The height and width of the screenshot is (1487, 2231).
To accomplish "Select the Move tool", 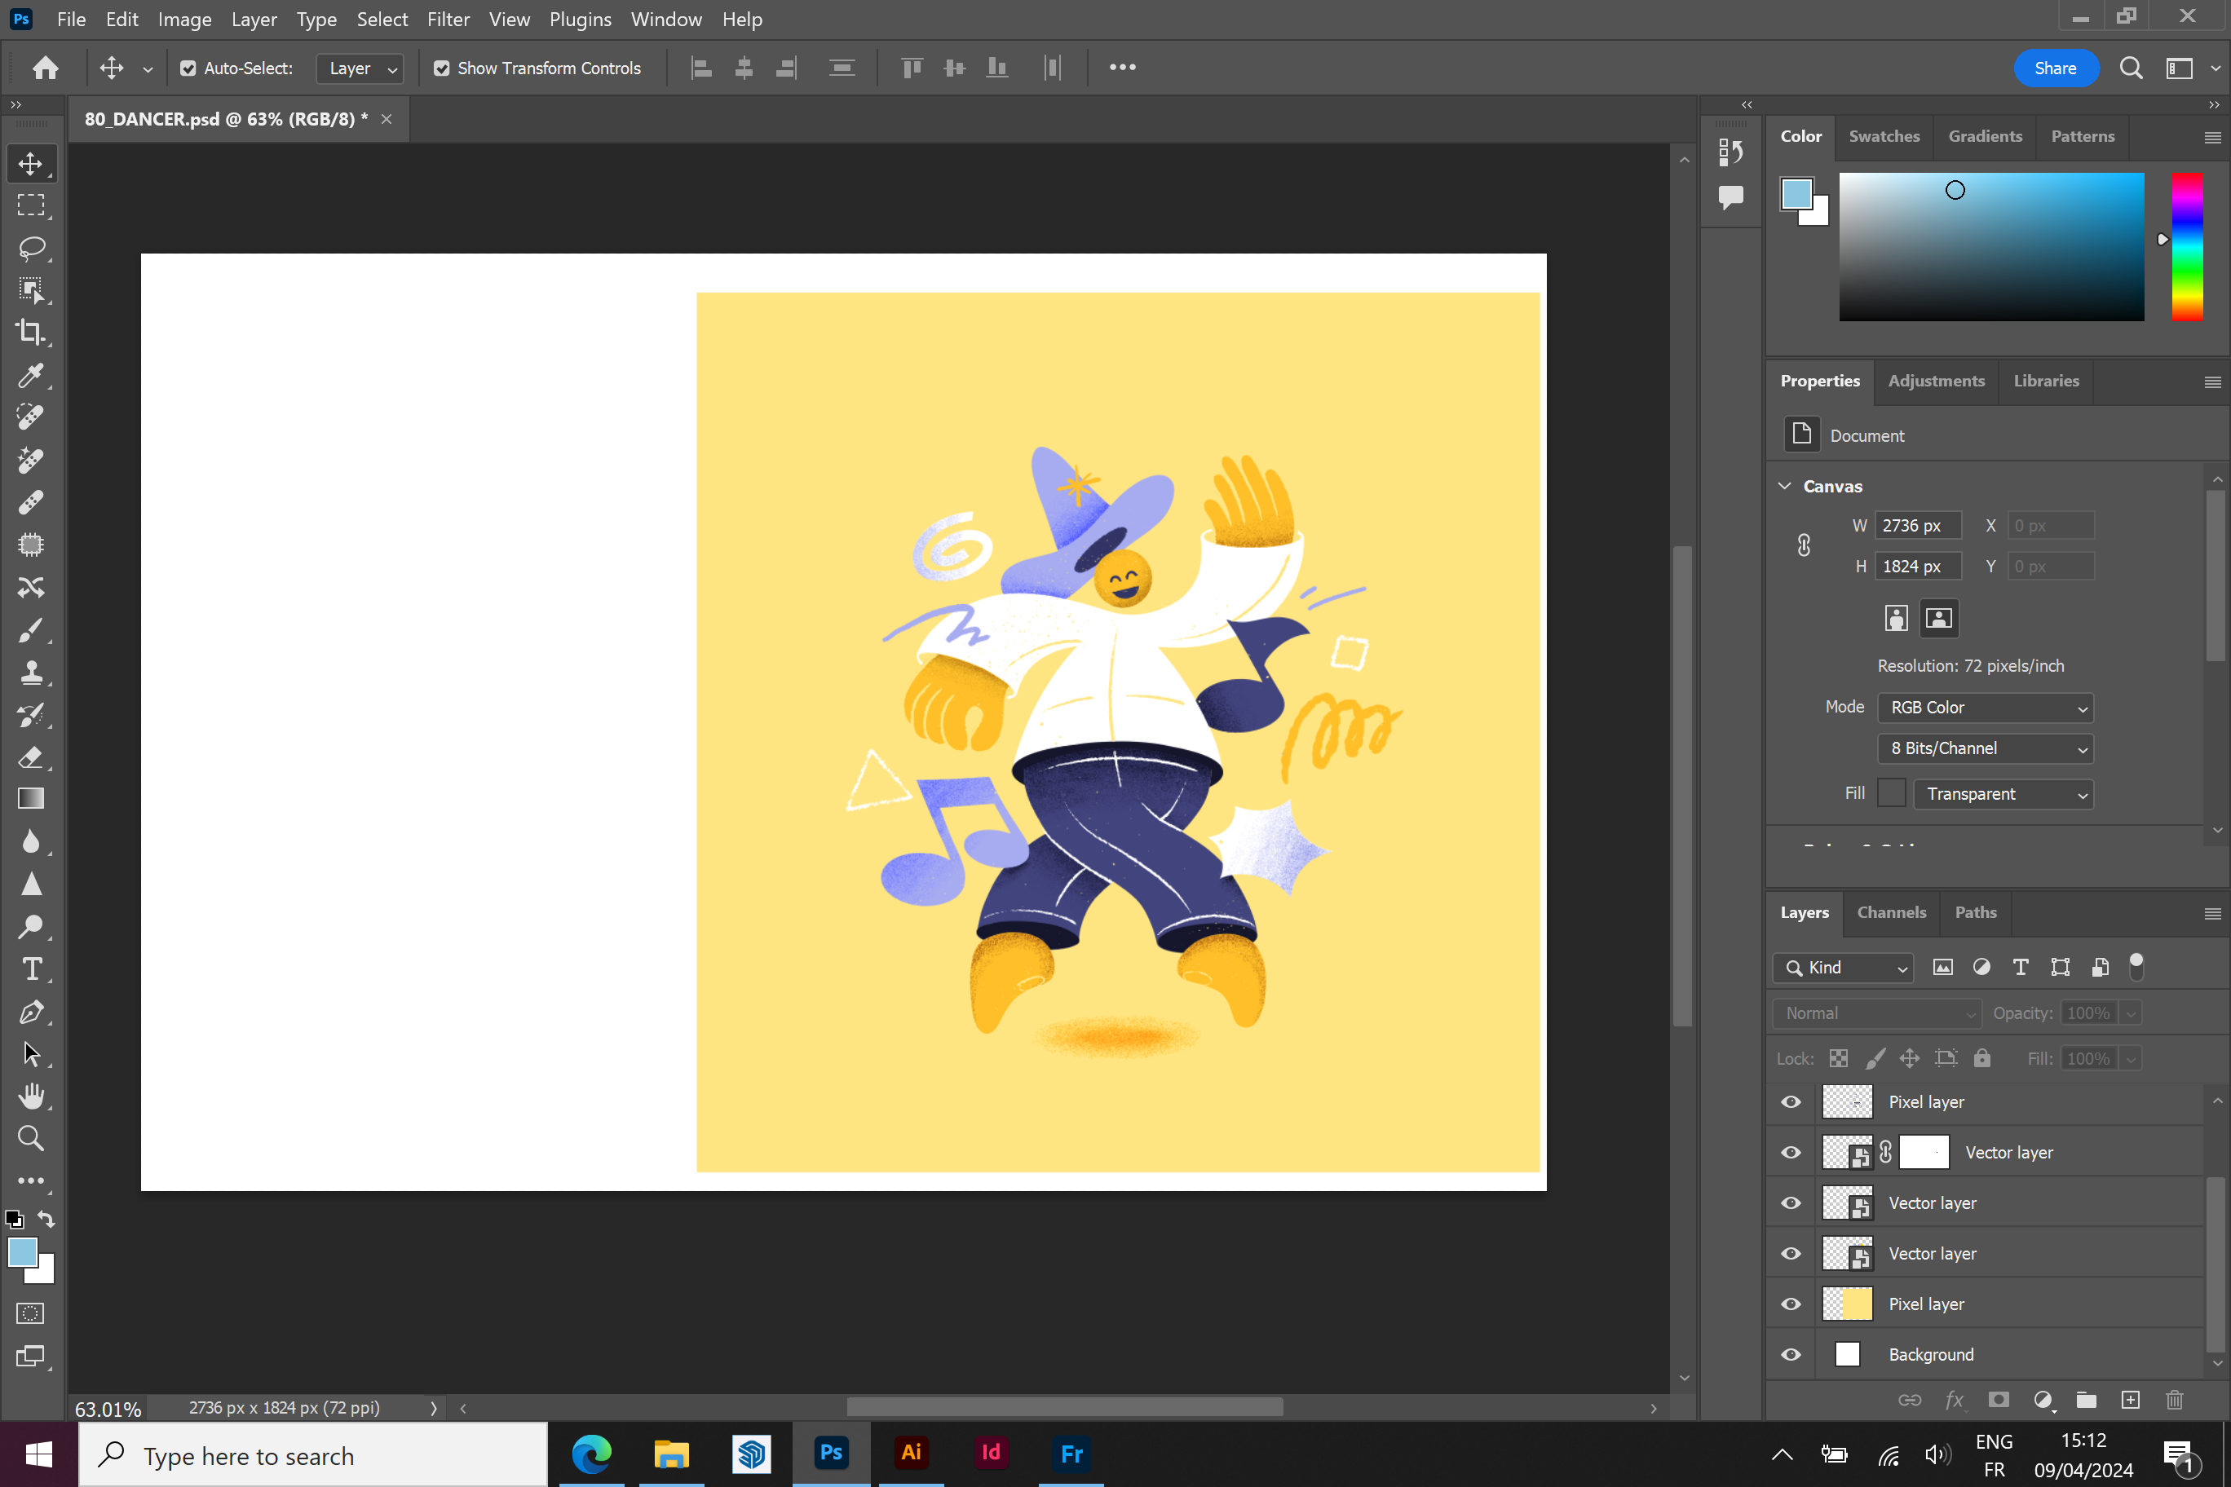I will [x=30, y=163].
